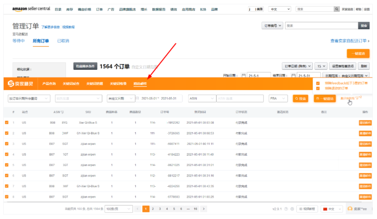Click the pagination ellipsis for more pages

point(188,209)
